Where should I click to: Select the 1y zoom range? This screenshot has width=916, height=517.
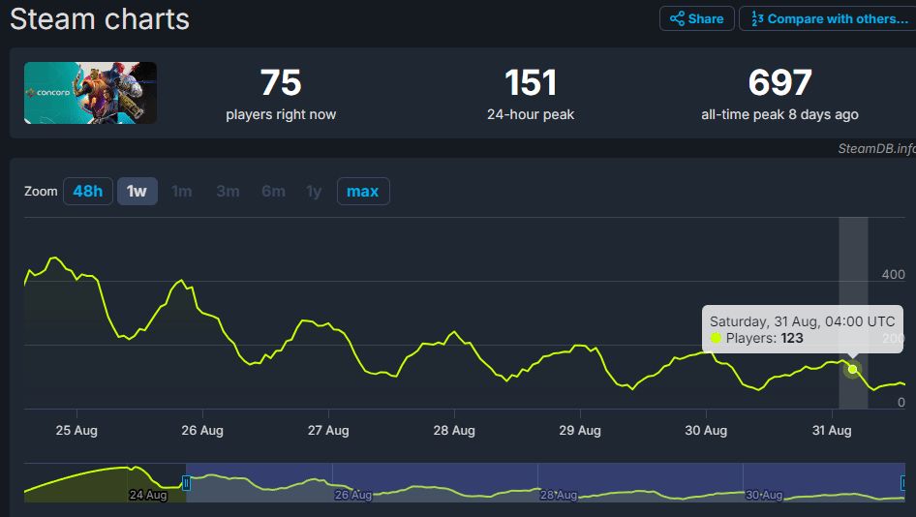314,191
